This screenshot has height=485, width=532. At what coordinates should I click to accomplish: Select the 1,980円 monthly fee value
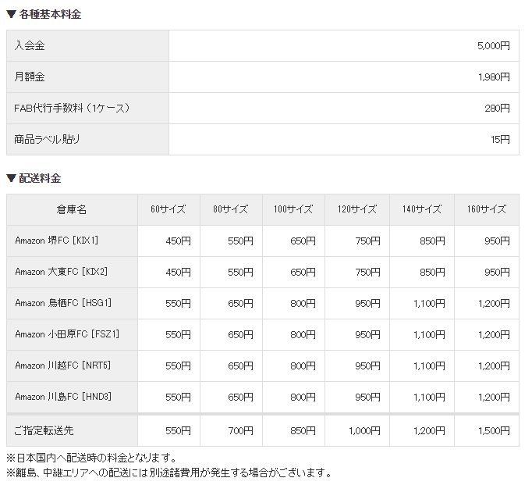pyautogui.click(x=493, y=77)
